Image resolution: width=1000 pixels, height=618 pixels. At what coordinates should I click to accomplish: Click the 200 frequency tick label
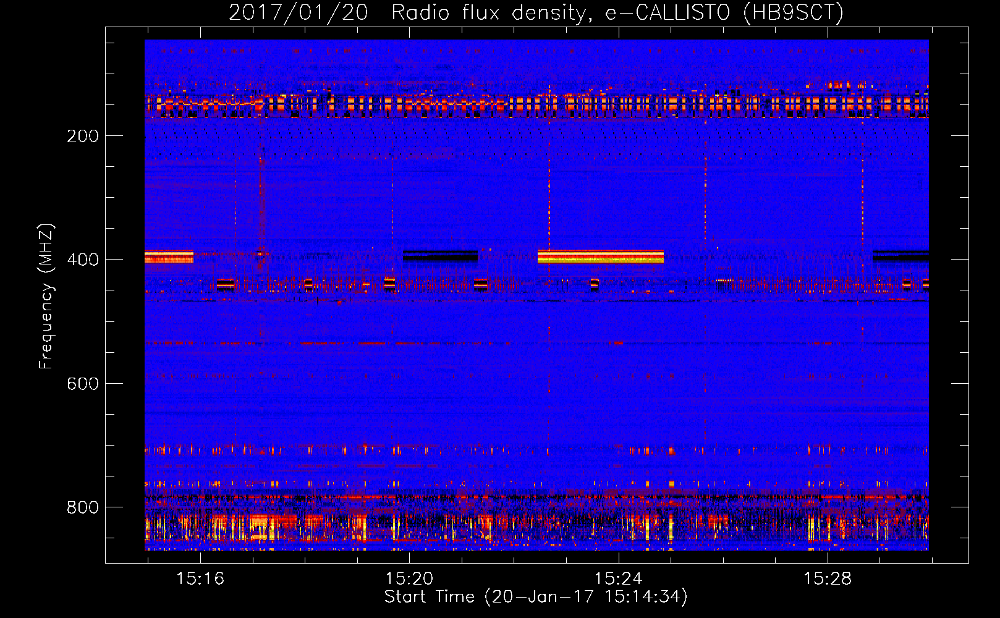[83, 136]
